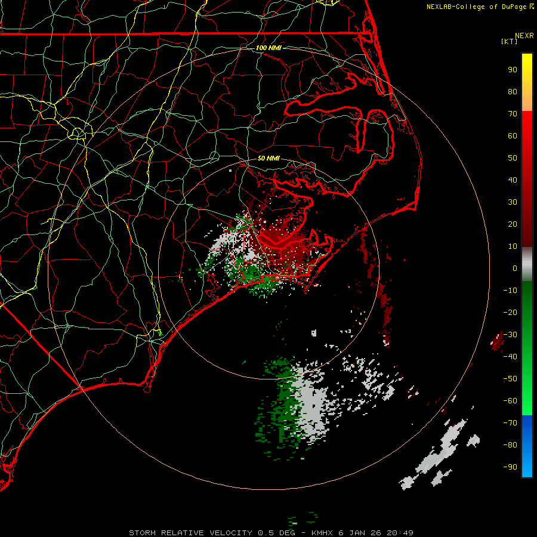Click the KMHX 6 JAN 26 20:49 timestamp
The height and width of the screenshot is (537, 537).
coord(362,533)
